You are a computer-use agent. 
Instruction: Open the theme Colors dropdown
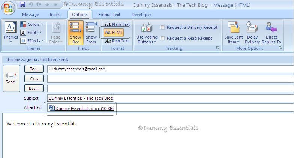[x=32, y=24]
